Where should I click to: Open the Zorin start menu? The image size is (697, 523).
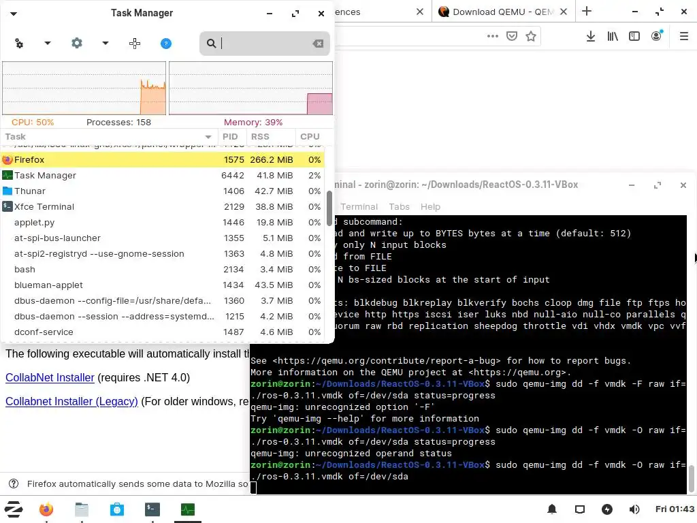click(x=14, y=509)
